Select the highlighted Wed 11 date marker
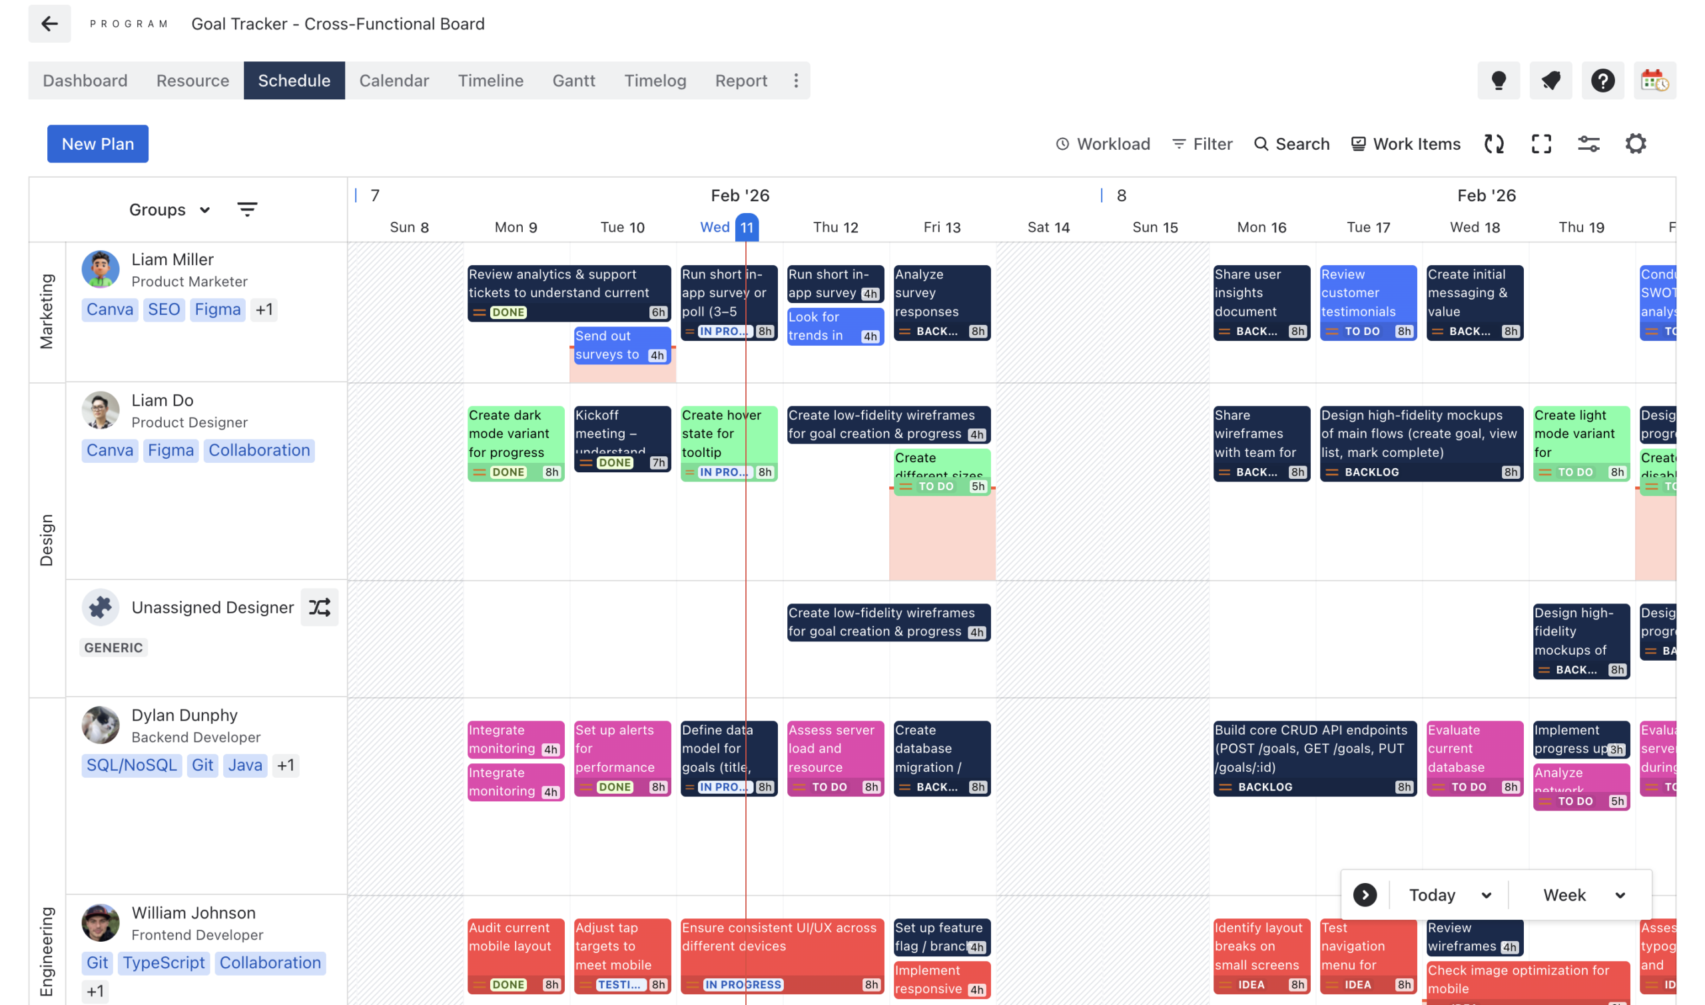The width and height of the screenshot is (1705, 1005). point(746,228)
